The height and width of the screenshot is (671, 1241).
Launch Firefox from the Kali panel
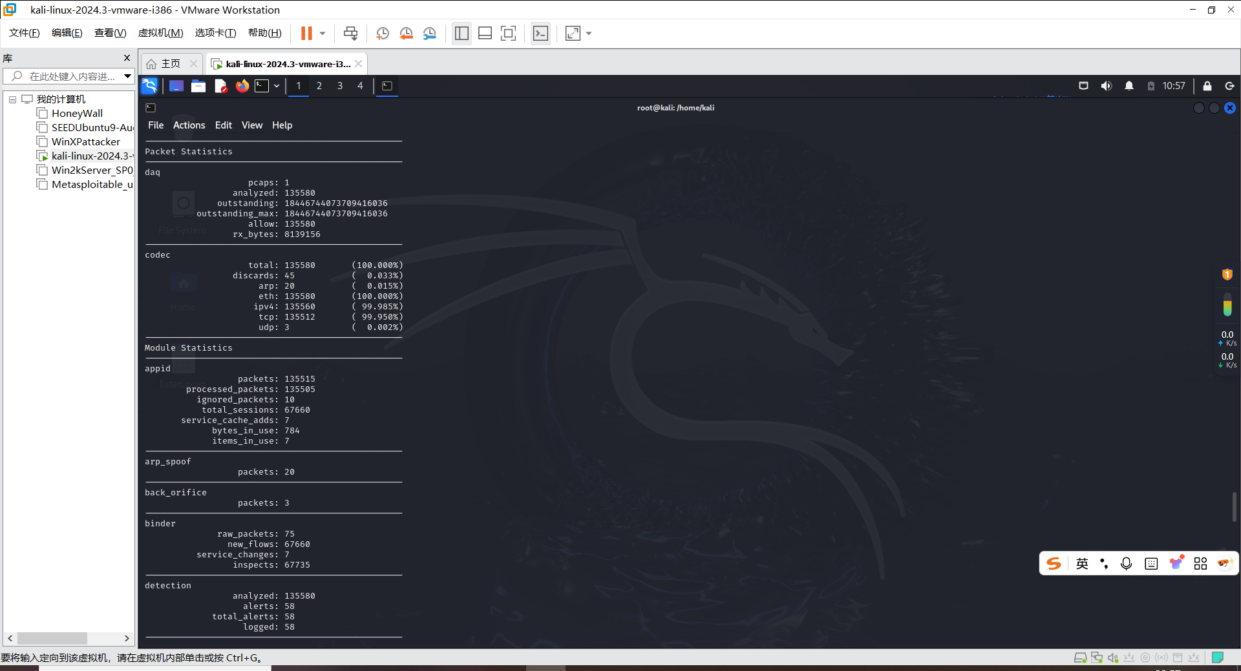coord(242,86)
